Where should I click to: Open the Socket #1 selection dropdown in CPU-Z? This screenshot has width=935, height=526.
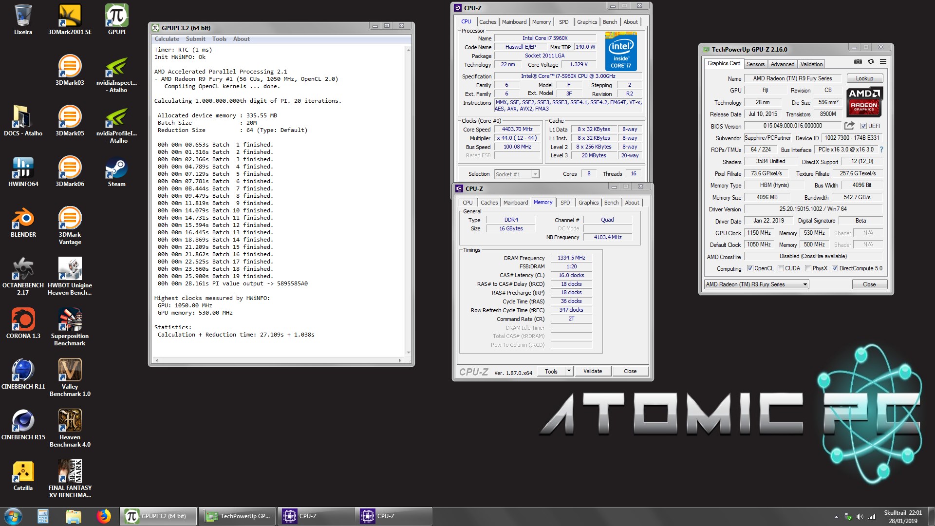tap(517, 174)
